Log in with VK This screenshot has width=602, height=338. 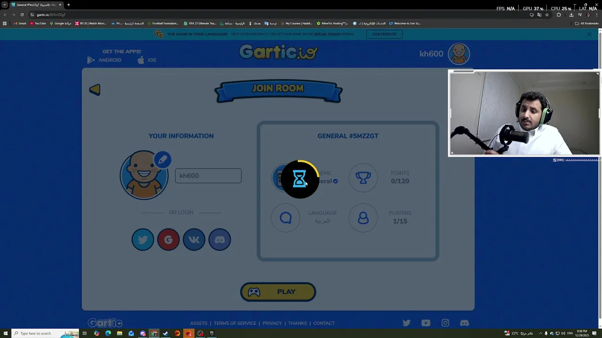pos(194,239)
